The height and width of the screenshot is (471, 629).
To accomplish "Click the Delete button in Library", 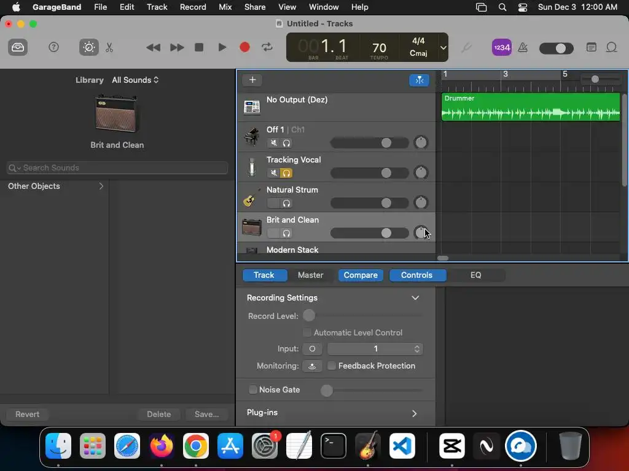I will (159, 414).
